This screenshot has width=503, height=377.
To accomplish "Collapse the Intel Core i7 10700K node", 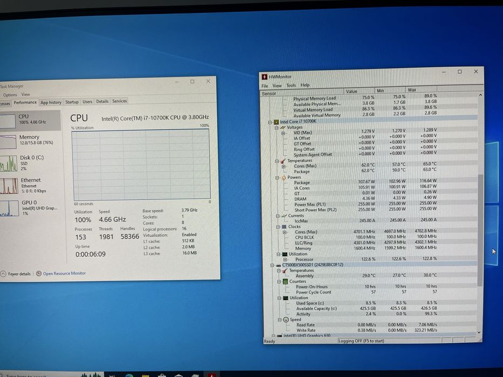I will (x=270, y=122).
